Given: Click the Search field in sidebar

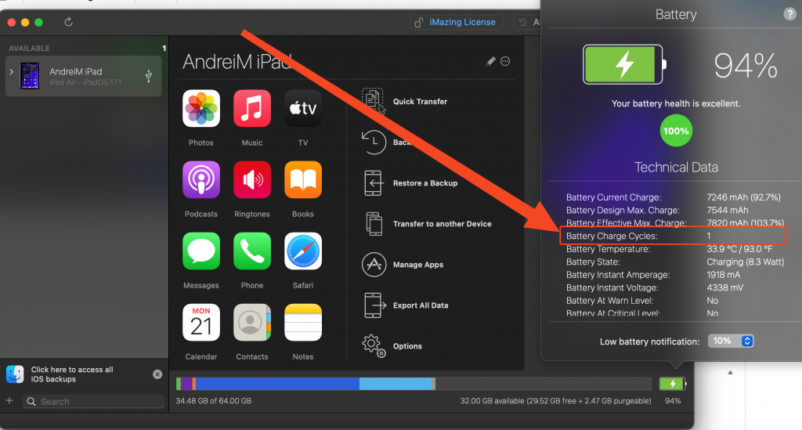Looking at the screenshot, I should pos(94,401).
